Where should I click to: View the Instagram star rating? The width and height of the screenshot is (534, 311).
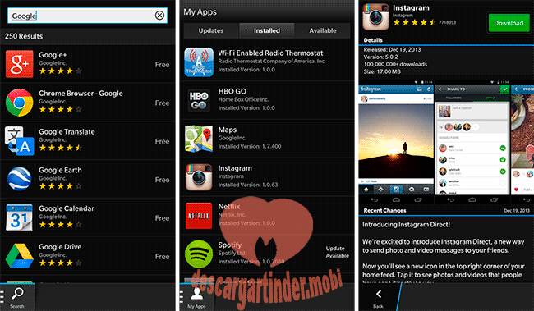point(414,22)
